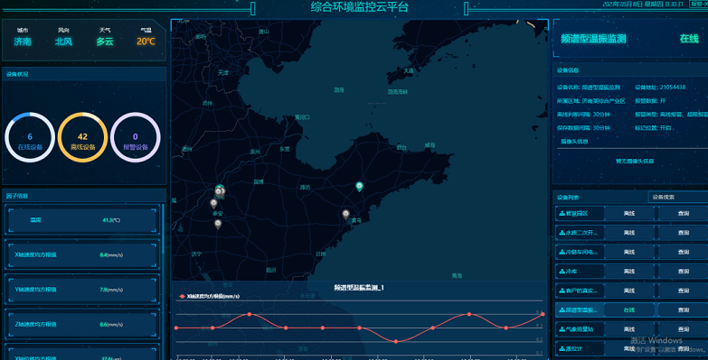Click the green map marker near Qingdao
The width and height of the screenshot is (708, 360).
click(x=359, y=187)
